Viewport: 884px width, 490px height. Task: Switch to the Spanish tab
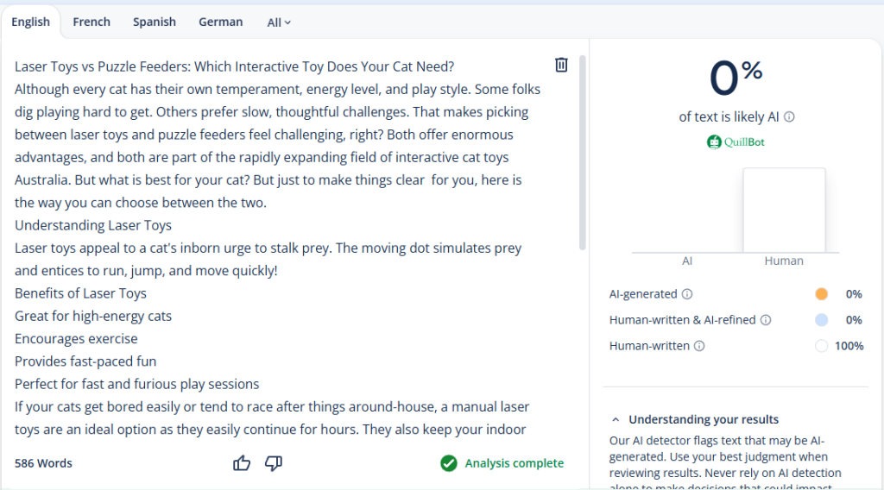(x=155, y=22)
